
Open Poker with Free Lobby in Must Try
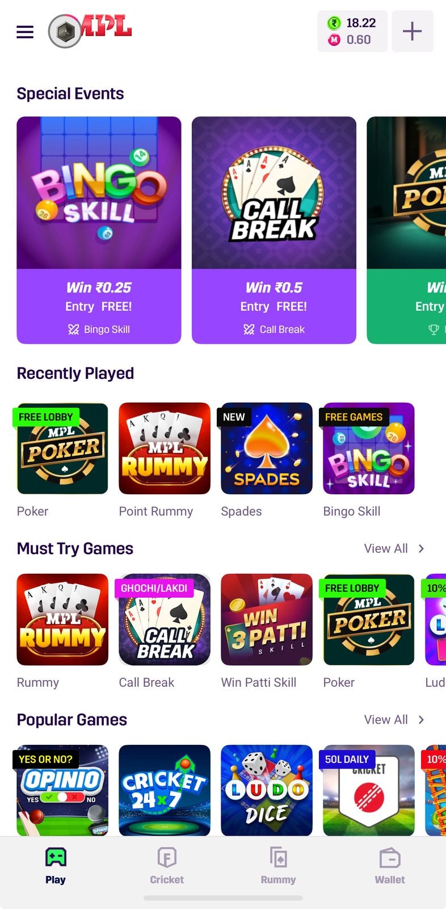pyautogui.click(x=369, y=619)
